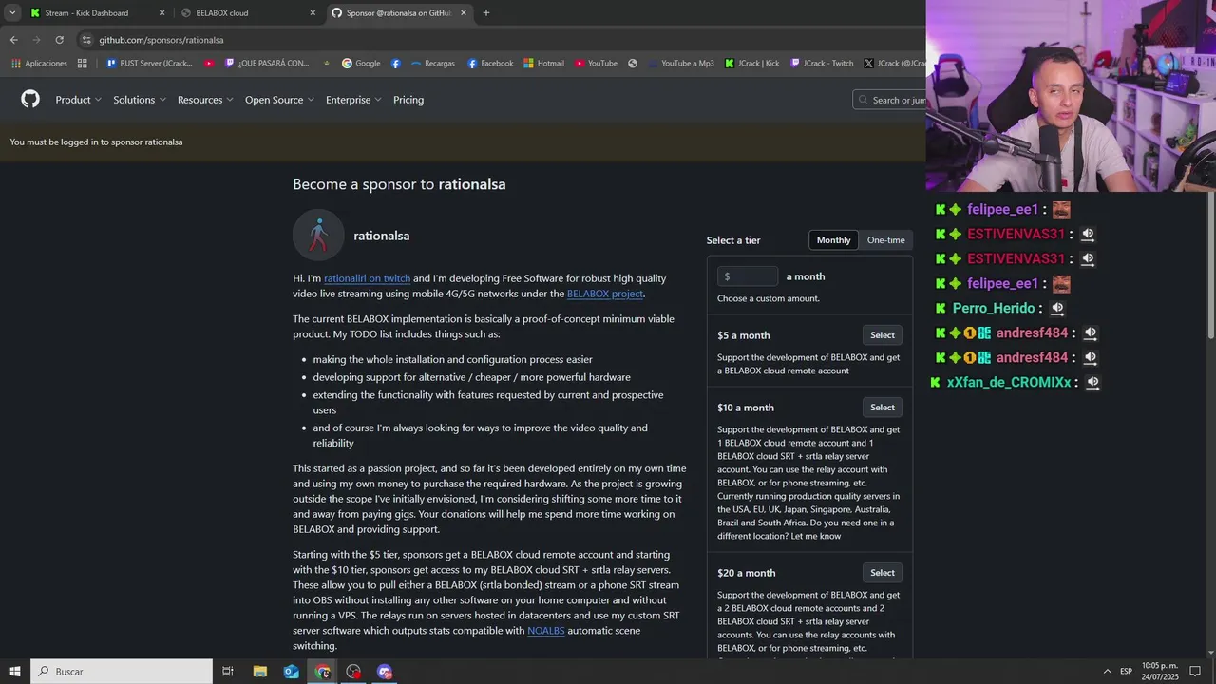Viewport: 1216px width, 684px height.
Task: Expand the Enterprise menu
Action: (353, 100)
